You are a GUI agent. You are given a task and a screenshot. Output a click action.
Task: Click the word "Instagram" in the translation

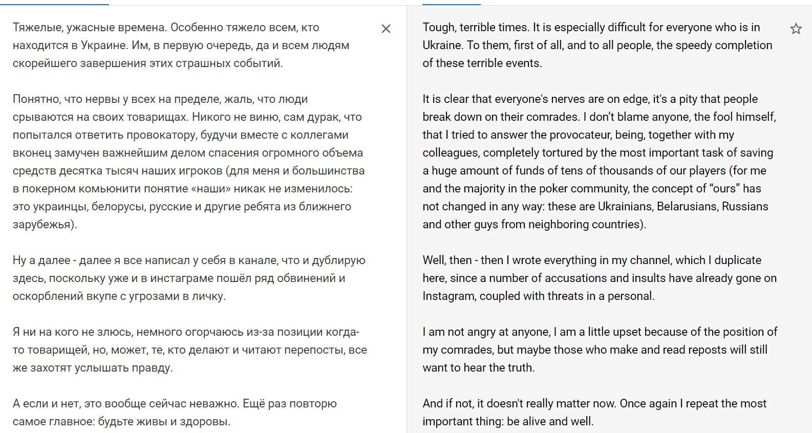coord(448,296)
